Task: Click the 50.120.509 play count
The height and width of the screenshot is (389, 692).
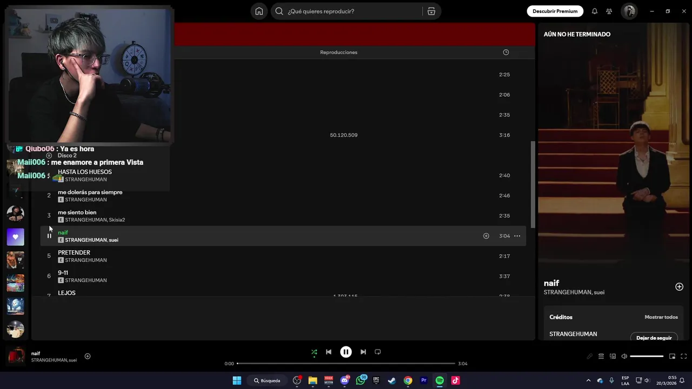Action: point(344,135)
